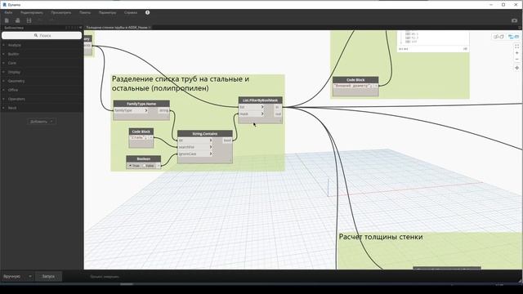Viewport: 523px width, 294px height.
Task: Click the New file toolbar icon
Action: click(x=7, y=20)
